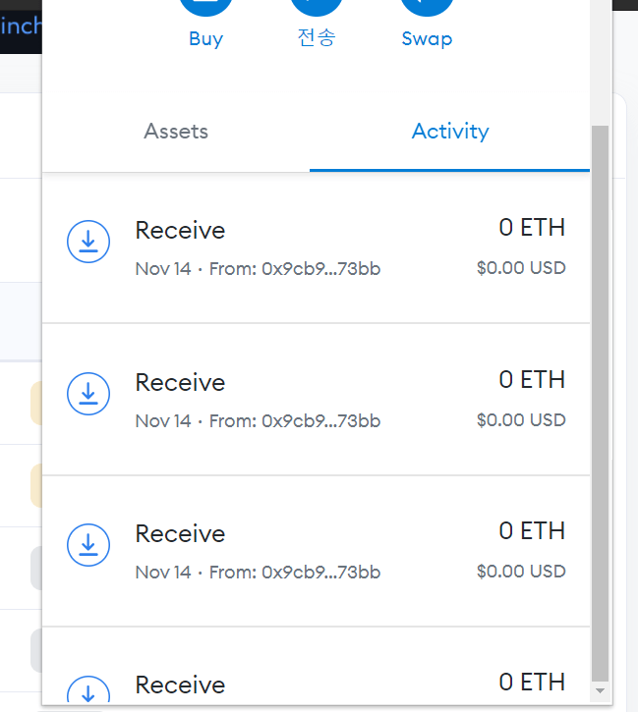Screen dimensions: 638x712
Task: Open the second Receive transaction title
Action: pyautogui.click(x=180, y=382)
